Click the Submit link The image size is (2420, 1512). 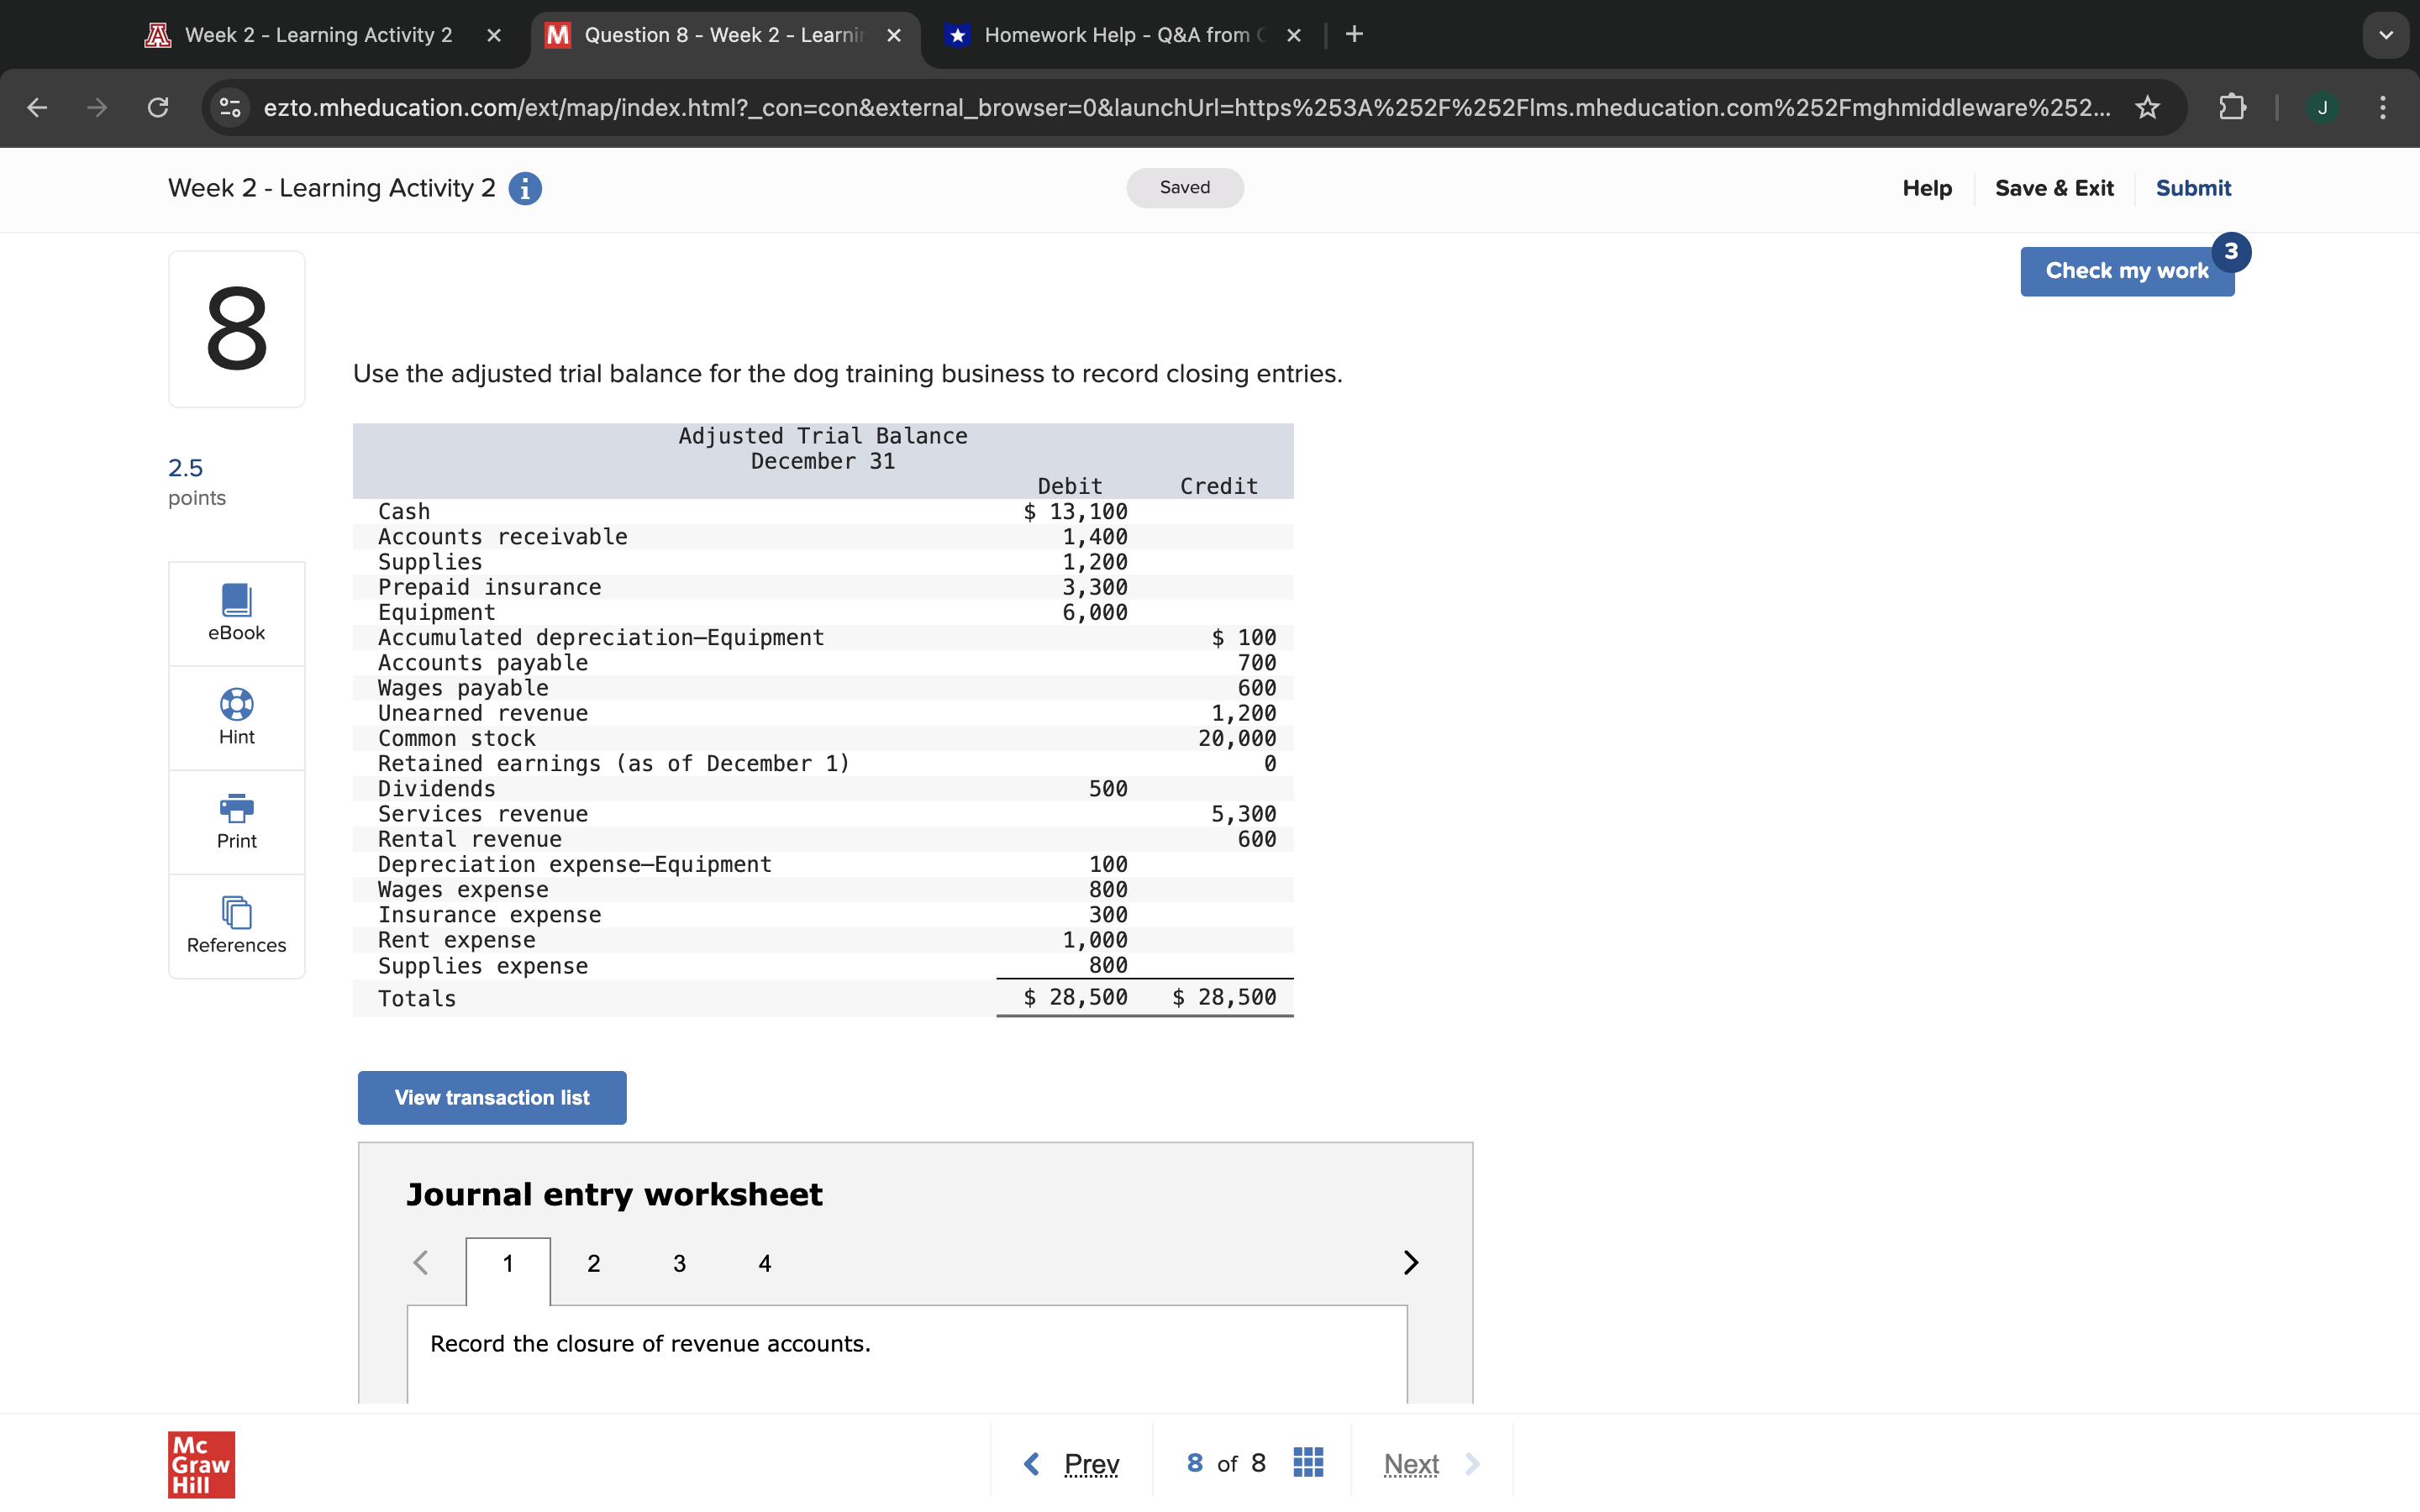tap(2192, 188)
